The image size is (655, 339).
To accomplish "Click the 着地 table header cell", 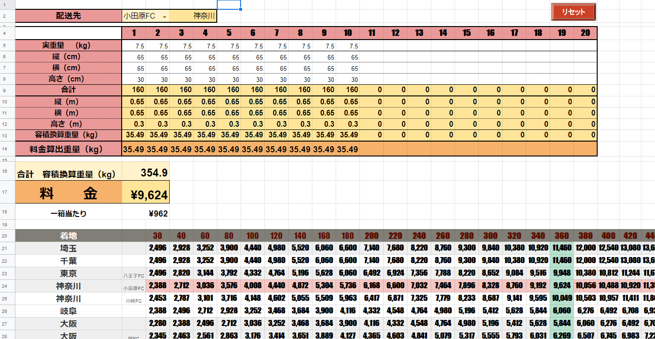I will coord(69,236).
